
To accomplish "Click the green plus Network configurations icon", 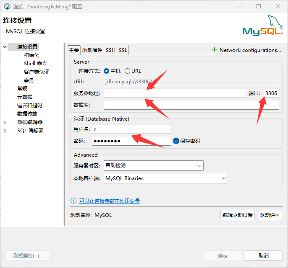I will (215, 50).
